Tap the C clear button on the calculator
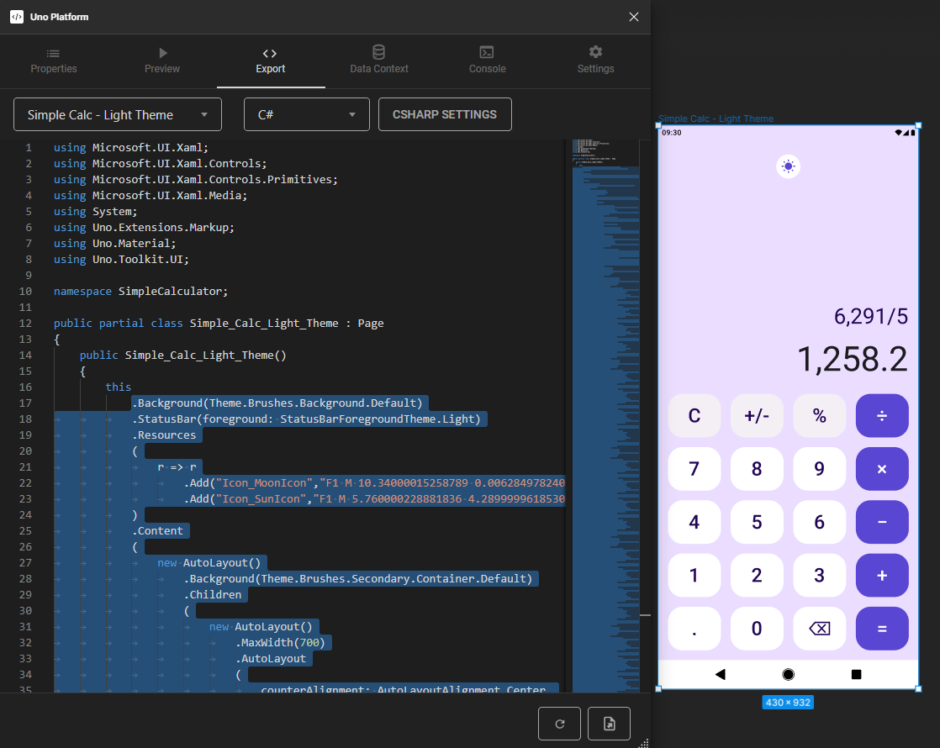Screen dimensions: 940x748 694,415
